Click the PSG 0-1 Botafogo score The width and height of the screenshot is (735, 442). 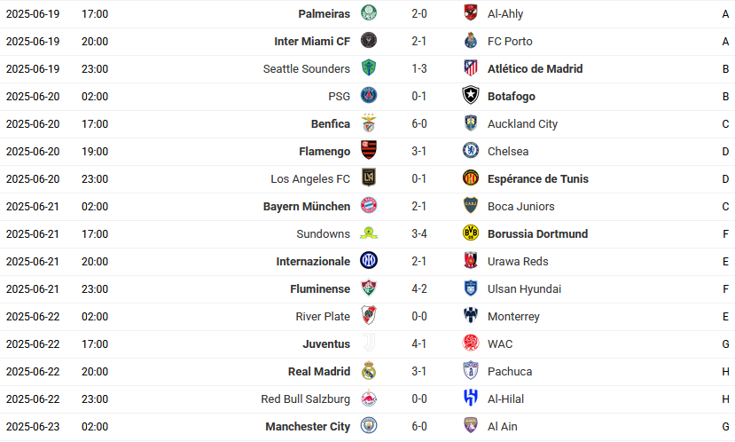point(419,97)
